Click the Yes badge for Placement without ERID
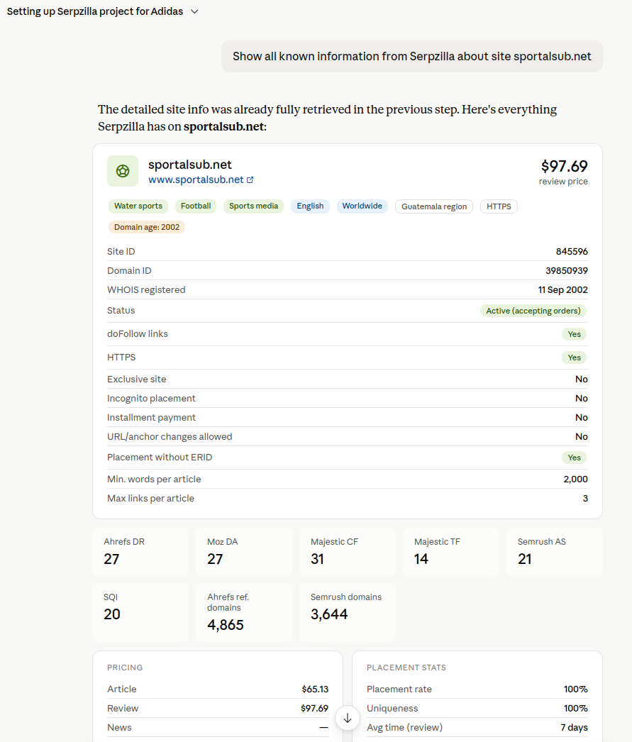 click(575, 458)
